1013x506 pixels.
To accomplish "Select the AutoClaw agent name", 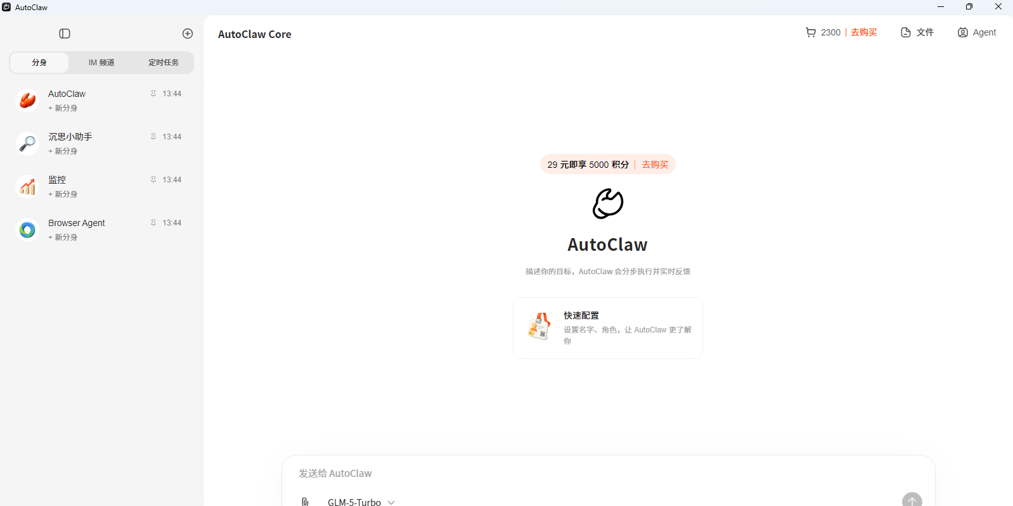I will [67, 94].
